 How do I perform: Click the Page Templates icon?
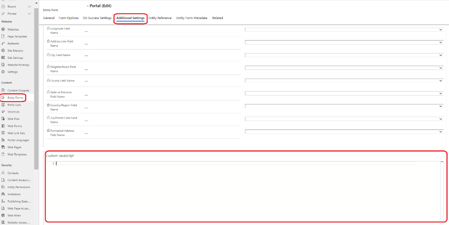(x=3, y=36)
